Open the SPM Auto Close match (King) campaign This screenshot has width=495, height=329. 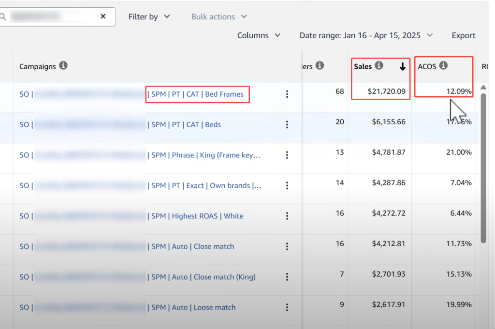[203, 277]
